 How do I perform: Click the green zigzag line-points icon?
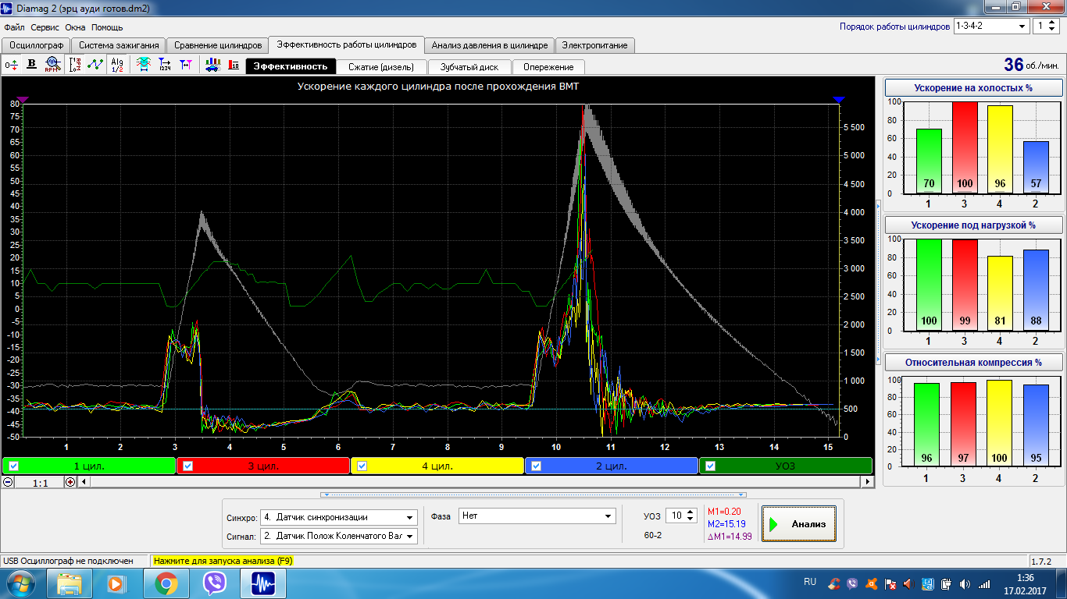tap(95, 65)
